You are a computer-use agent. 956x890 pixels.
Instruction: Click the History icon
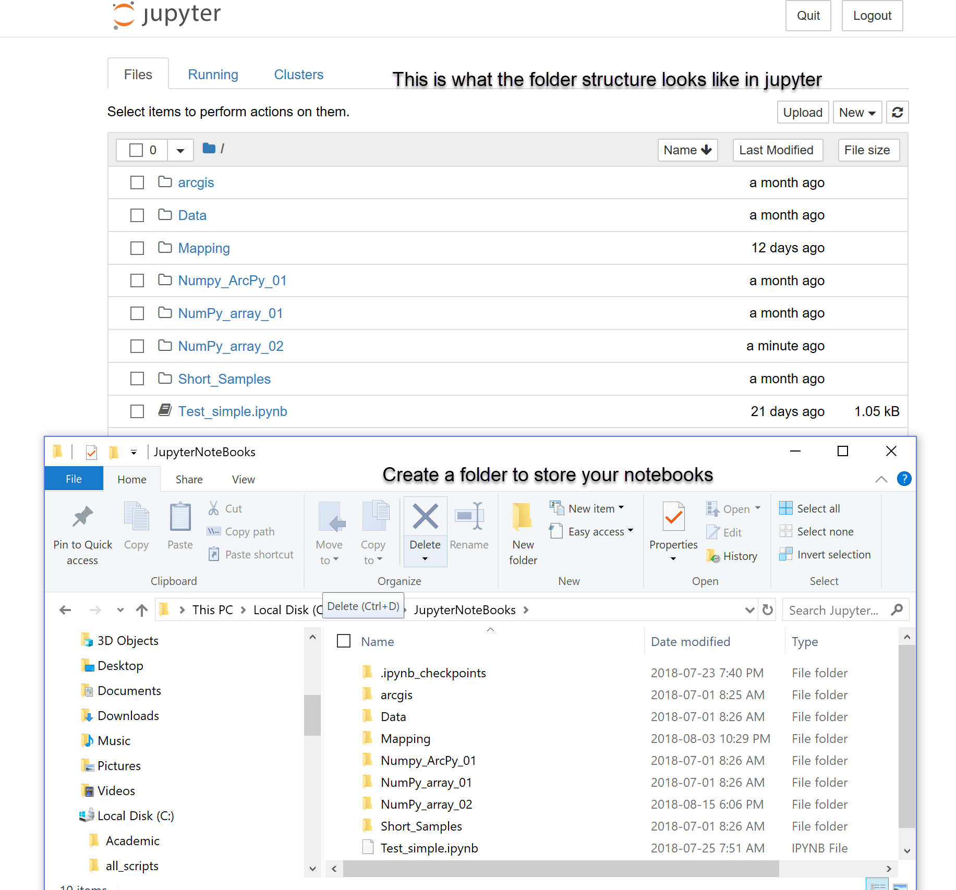click(x=712, y=556)
